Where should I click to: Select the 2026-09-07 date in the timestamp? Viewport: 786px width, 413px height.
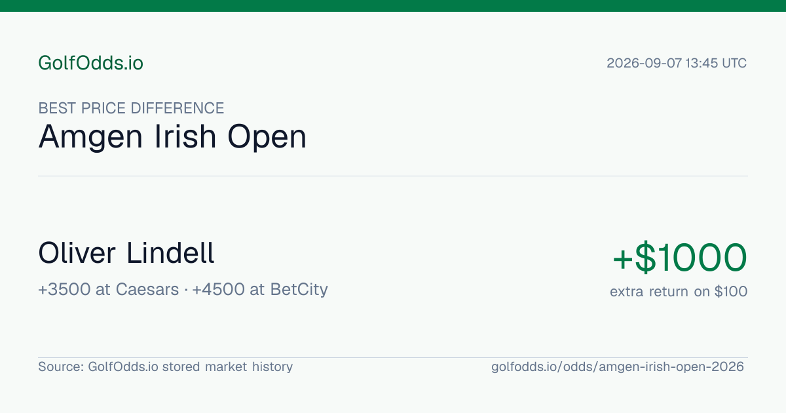645,64
